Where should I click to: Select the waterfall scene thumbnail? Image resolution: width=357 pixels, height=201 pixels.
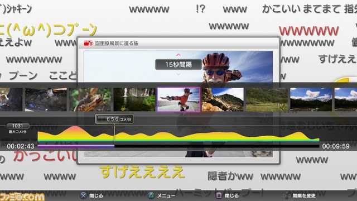(134, 99)
